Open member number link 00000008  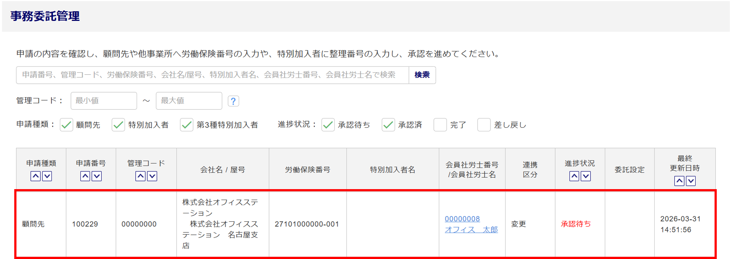click(x=462, y=219)
